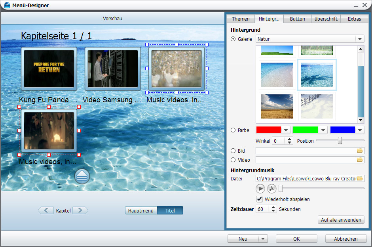Viewport: 372px width, 247px height.
Task: Play the background music preview
Action: [260, 189]
